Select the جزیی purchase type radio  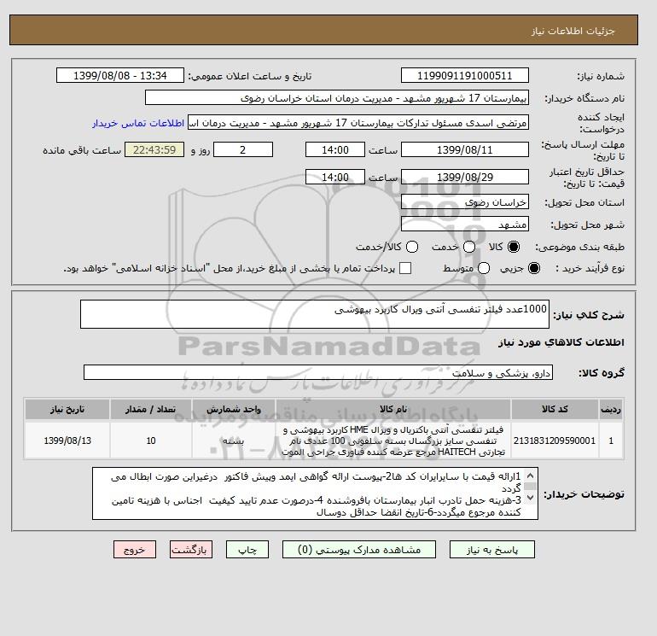pos(534,268)
